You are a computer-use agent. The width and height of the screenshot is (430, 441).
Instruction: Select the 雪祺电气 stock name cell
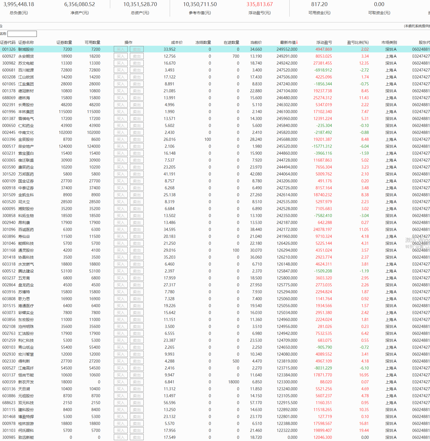(x=26, y=119)
